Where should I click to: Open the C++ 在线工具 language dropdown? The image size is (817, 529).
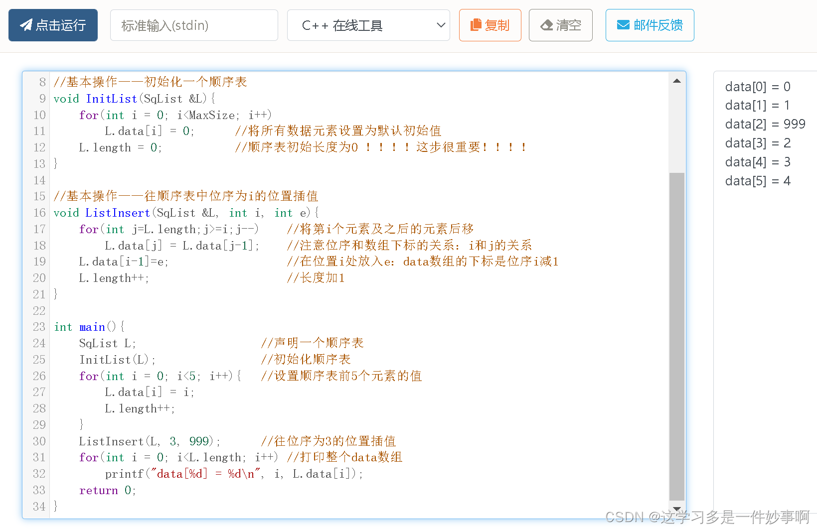point(368,25)
